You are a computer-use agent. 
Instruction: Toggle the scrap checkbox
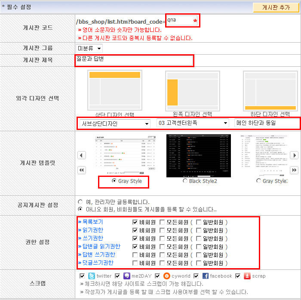click(238, 276)
